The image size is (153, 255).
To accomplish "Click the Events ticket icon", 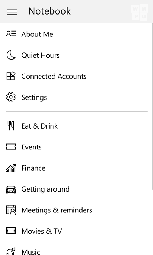I will coord(11,147).
